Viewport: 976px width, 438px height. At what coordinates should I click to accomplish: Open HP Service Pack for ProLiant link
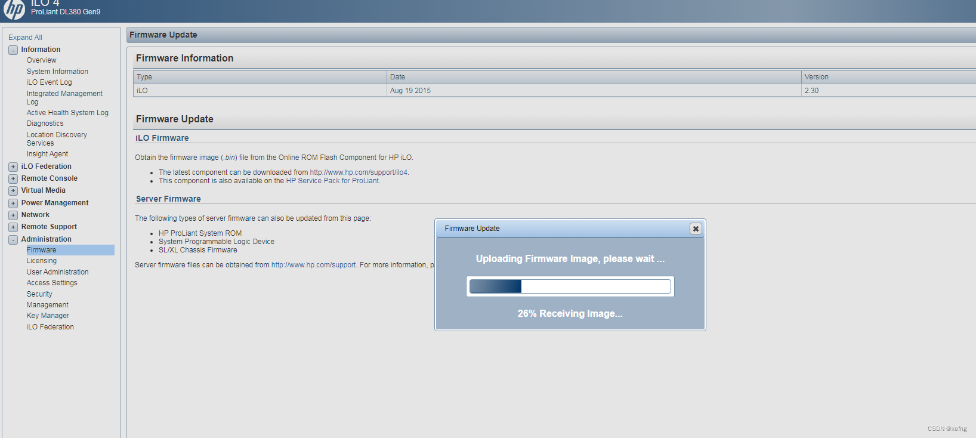coord(332,181)
